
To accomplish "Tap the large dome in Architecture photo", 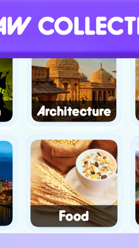I will [63, 67].
